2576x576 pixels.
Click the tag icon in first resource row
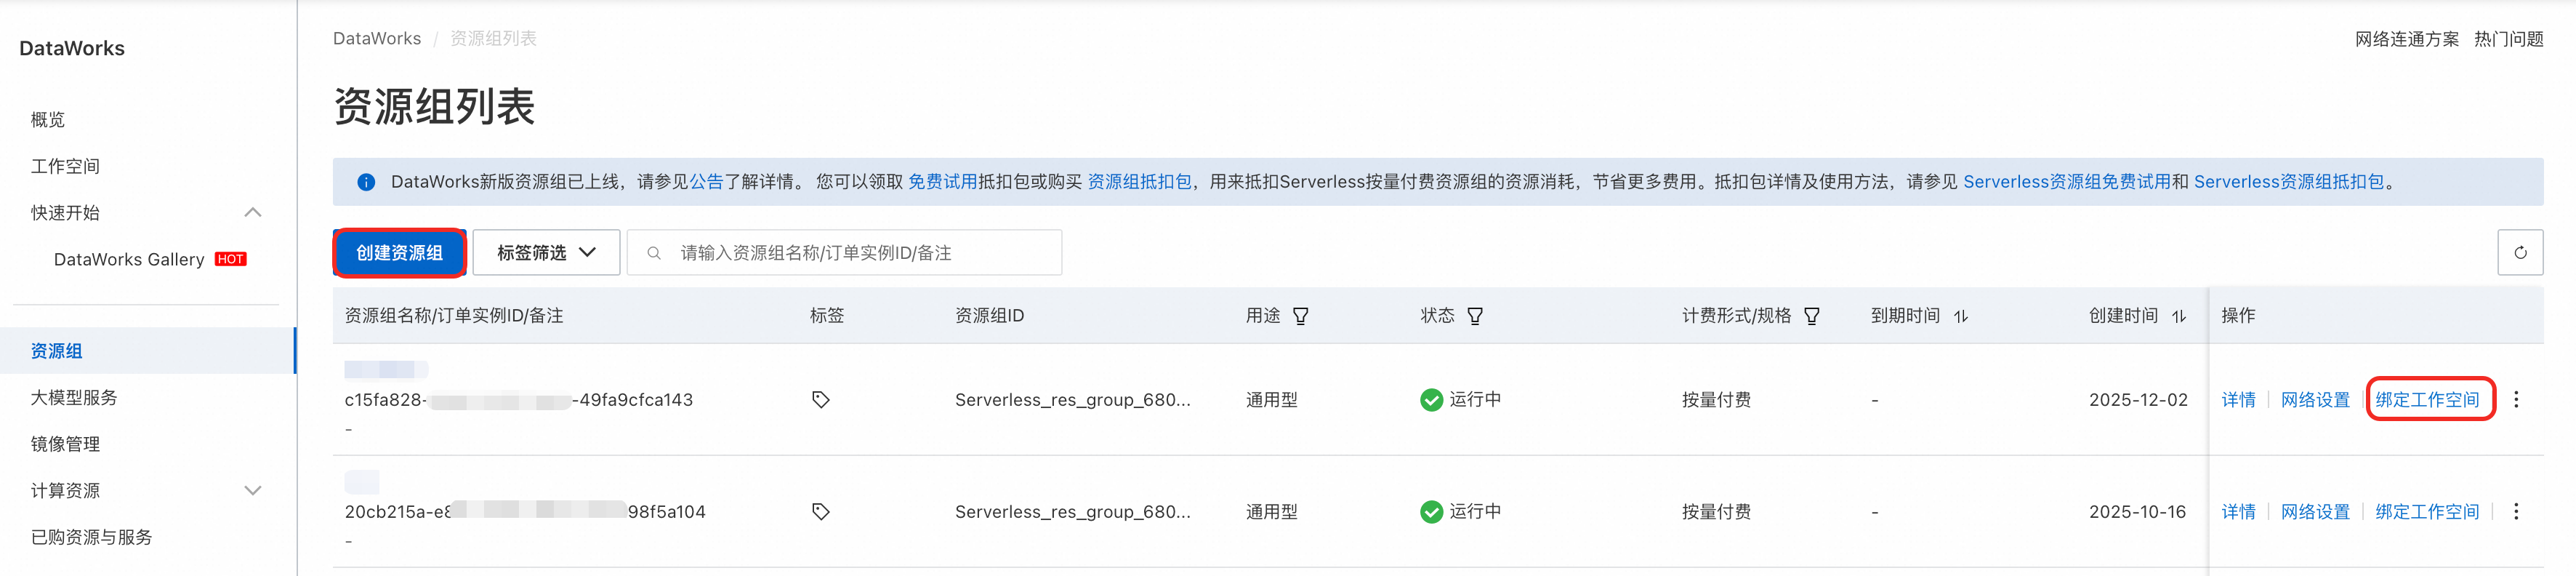coord(820,400)
